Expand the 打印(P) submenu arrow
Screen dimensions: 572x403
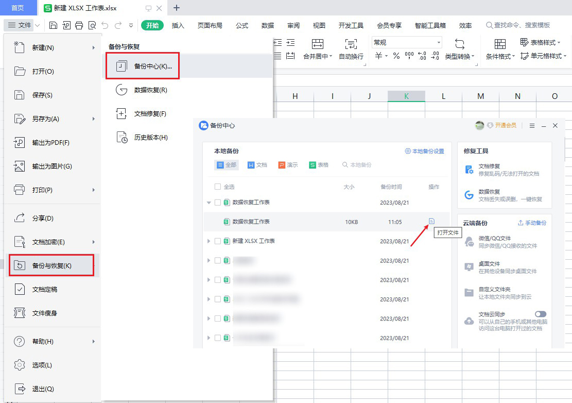[94, 190]
